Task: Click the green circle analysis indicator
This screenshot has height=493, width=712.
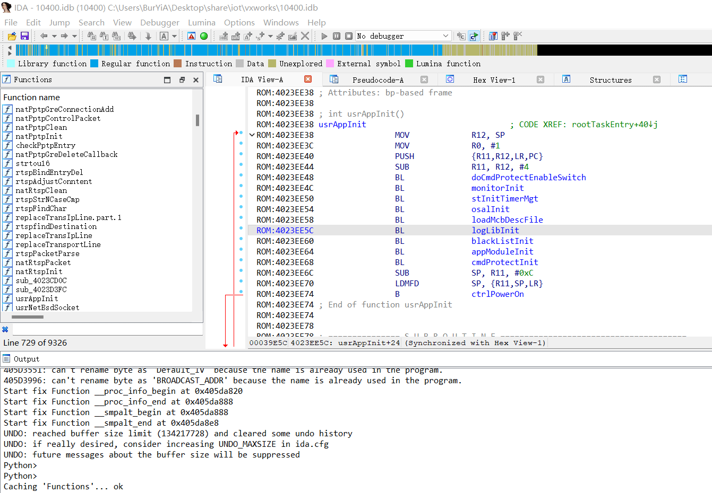Action: 204,36
